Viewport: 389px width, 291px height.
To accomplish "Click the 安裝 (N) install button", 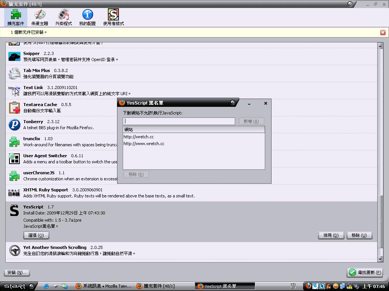I will 17,273.
